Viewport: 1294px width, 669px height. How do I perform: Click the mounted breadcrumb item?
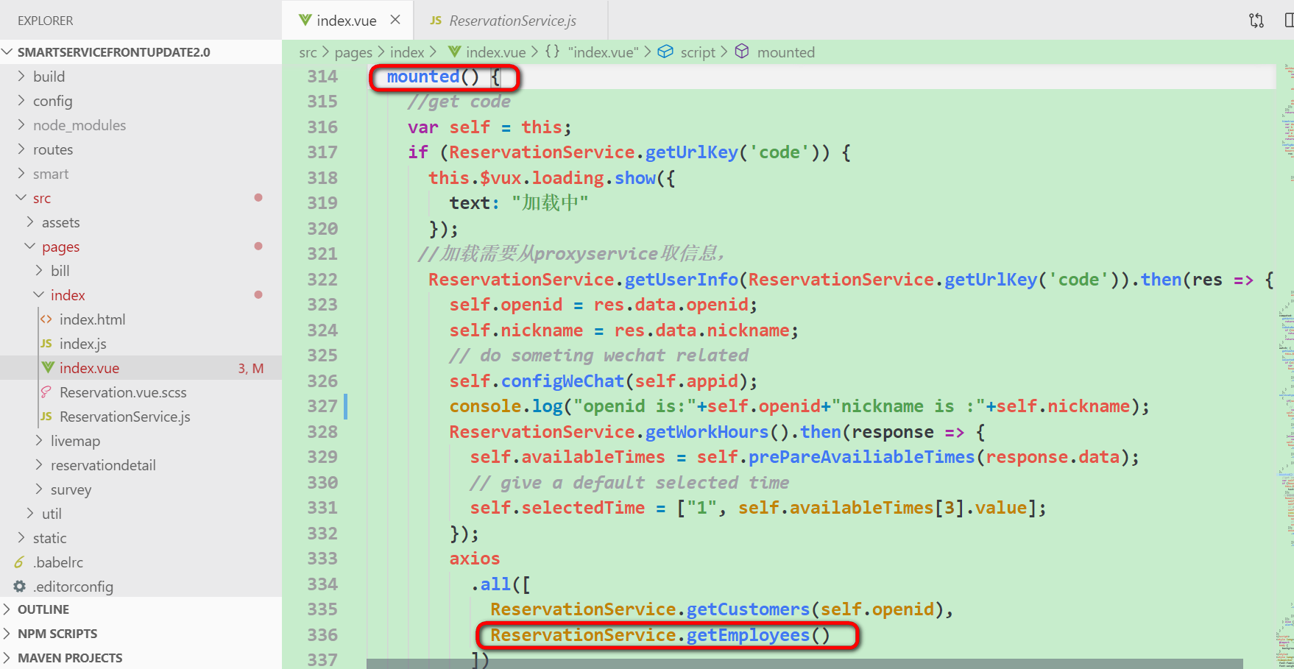pos(786,52)
